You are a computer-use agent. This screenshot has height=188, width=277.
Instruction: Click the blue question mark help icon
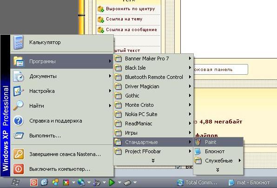point(19,121)
